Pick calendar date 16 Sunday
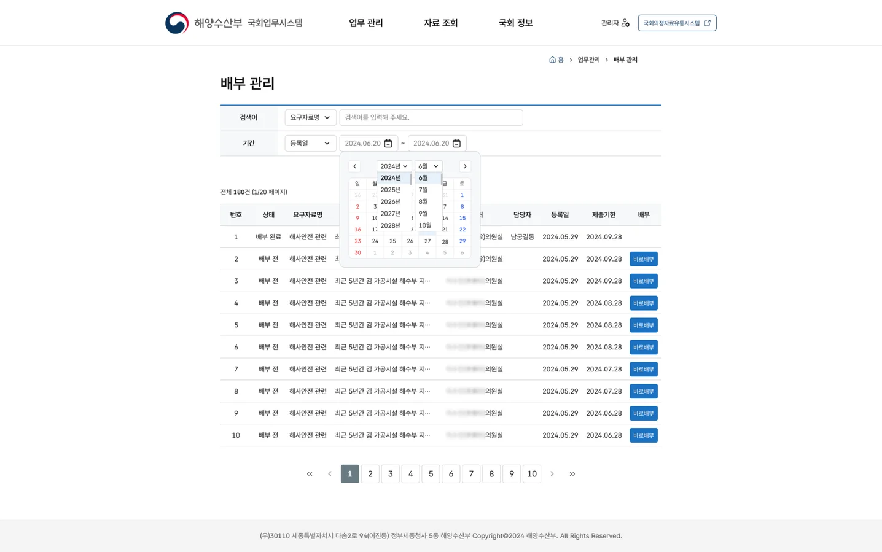 point(357,230)
